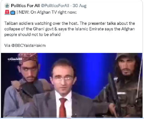Image resolution: width=144 pixels, height=119 pixels.
Task: Click the blue television emoji
Action: click(13, 13)
